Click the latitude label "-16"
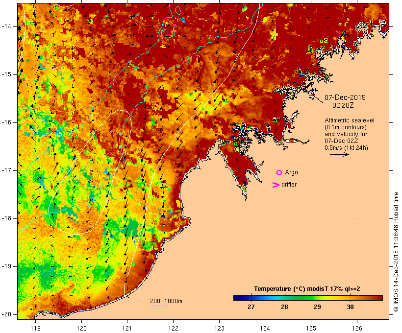The image size is (402, 333). coord(6,122)
